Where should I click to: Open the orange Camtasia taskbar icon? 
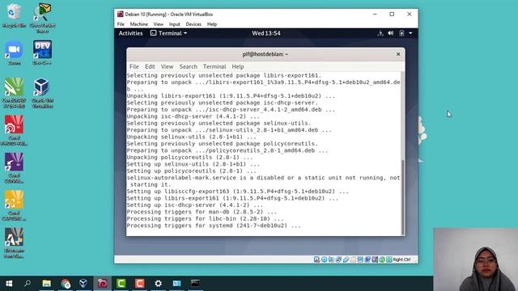pos(139,284)
